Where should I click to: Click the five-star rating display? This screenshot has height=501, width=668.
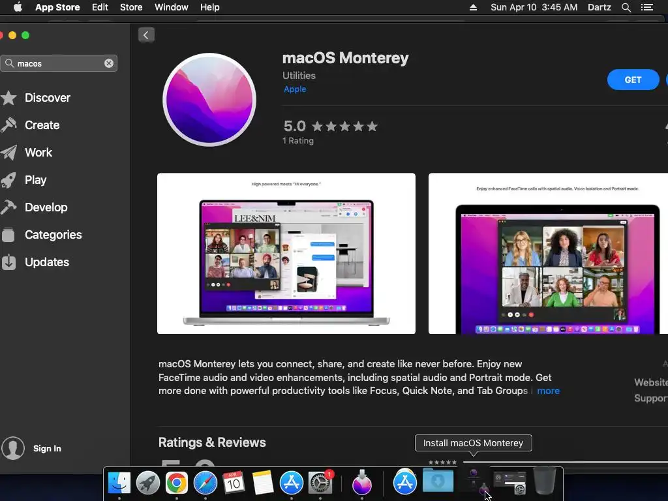(344, 126)
